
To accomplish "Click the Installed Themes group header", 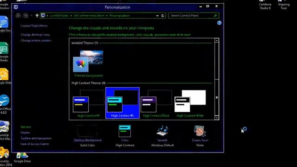I will [x=84, y=43].
